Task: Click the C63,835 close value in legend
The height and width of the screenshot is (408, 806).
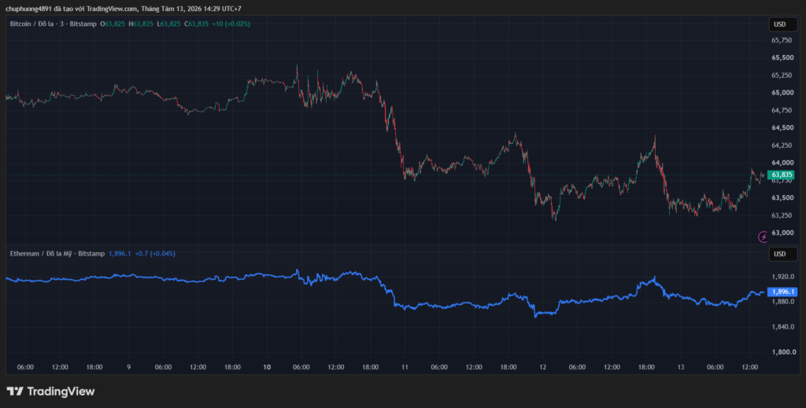Action: pos(196,24)
